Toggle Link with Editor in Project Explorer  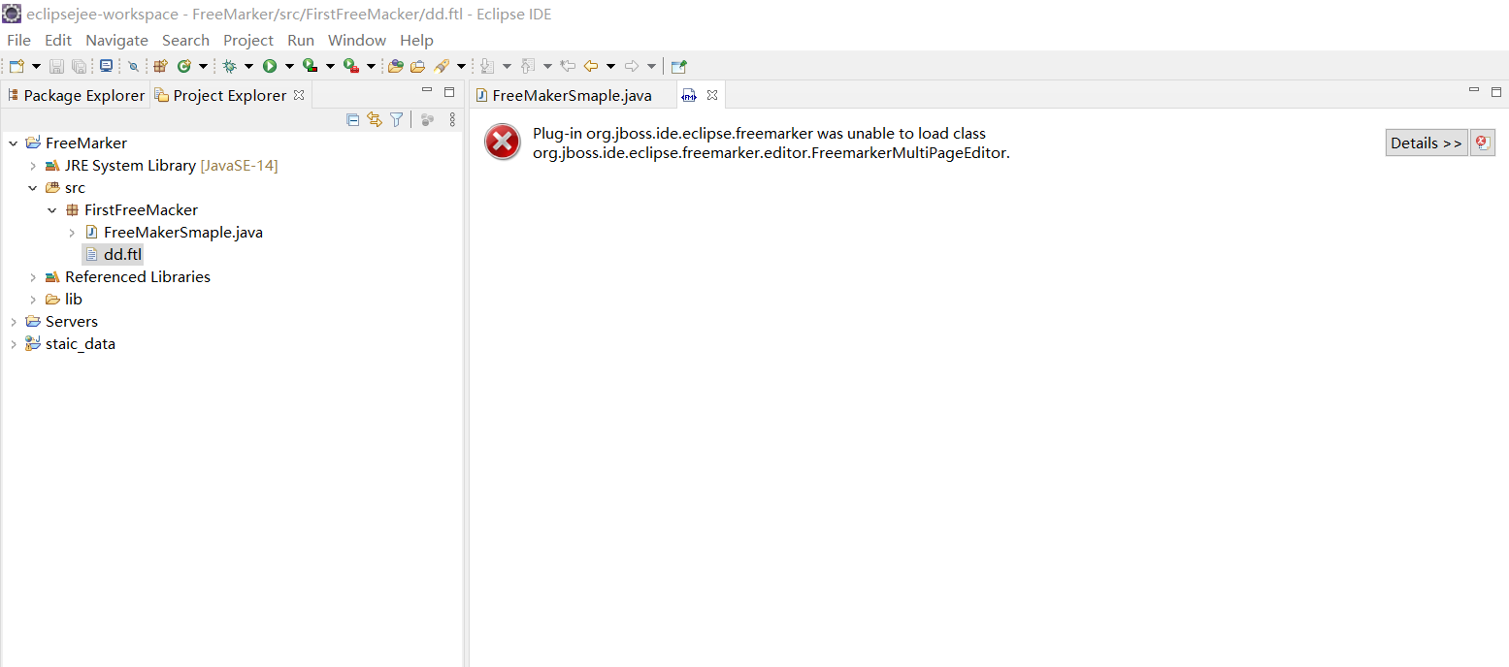pyautogui.click(x=375, y=119)
